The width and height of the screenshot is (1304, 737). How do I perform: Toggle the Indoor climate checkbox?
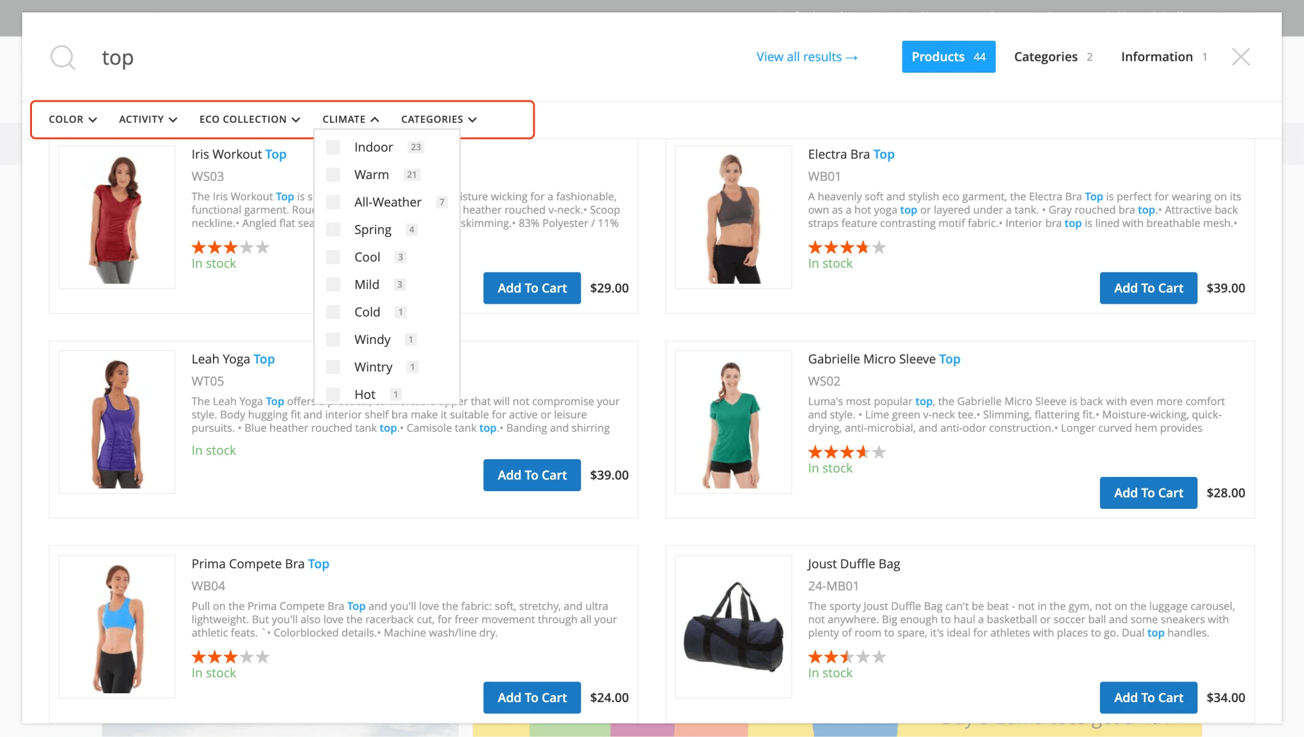[333, 146]
